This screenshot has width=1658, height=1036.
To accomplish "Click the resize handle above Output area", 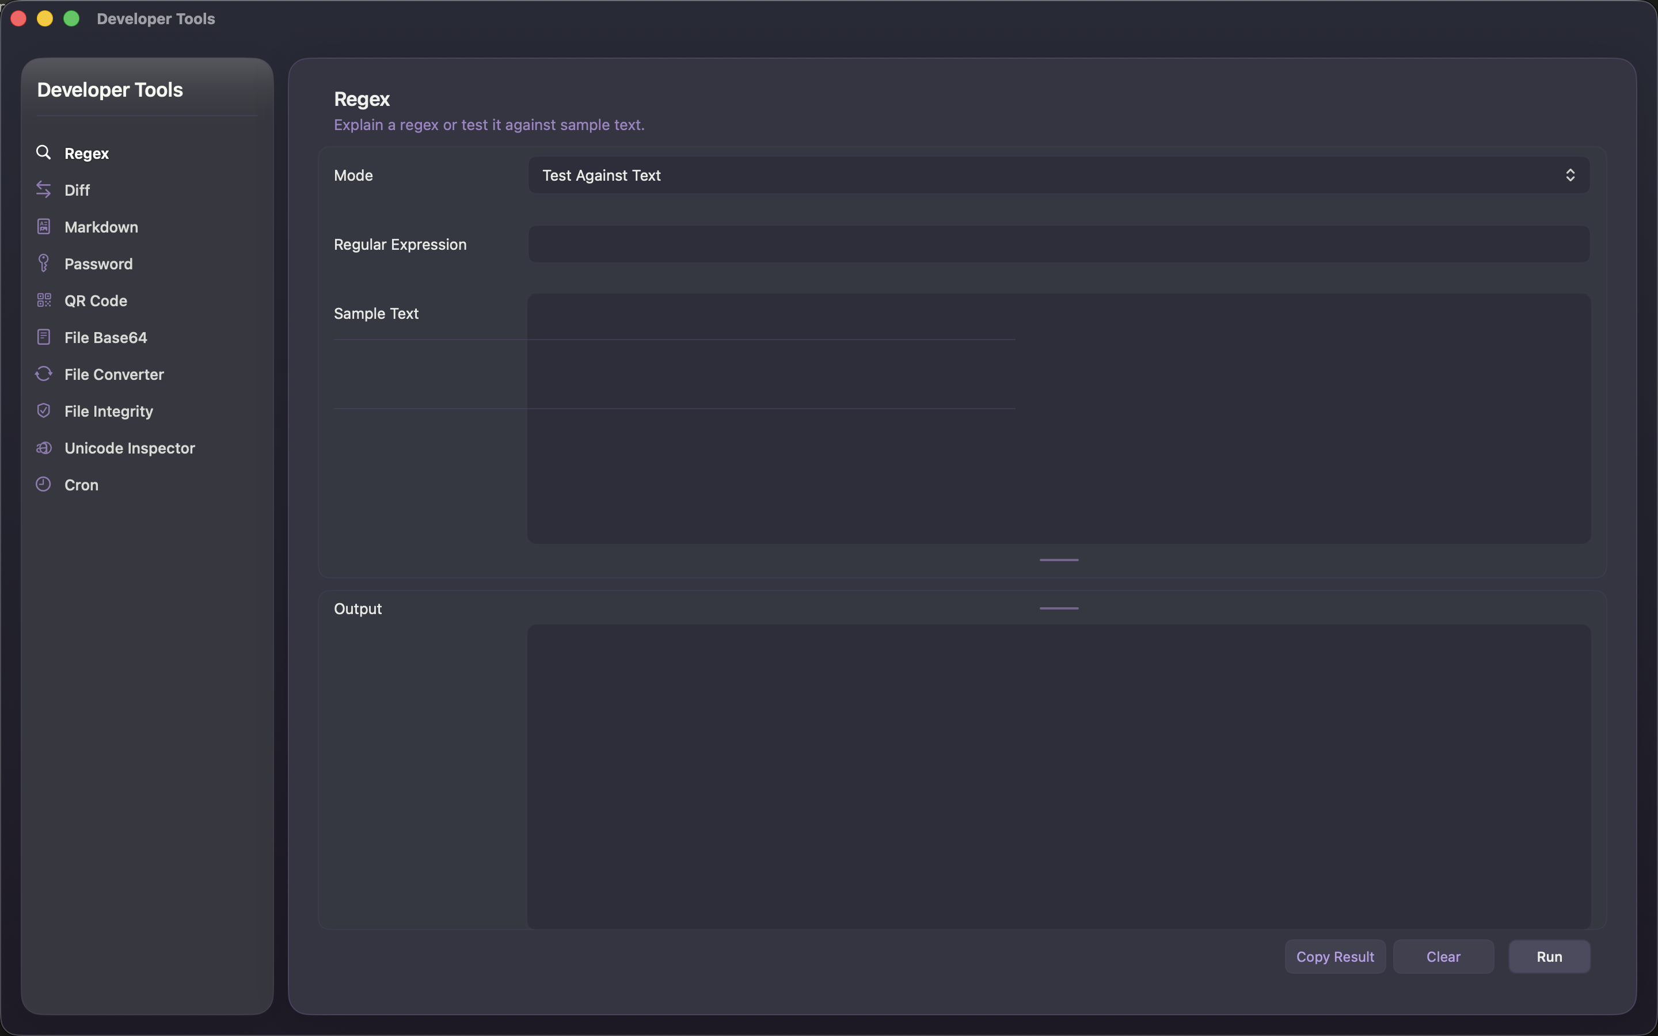I will point(1059,608).
